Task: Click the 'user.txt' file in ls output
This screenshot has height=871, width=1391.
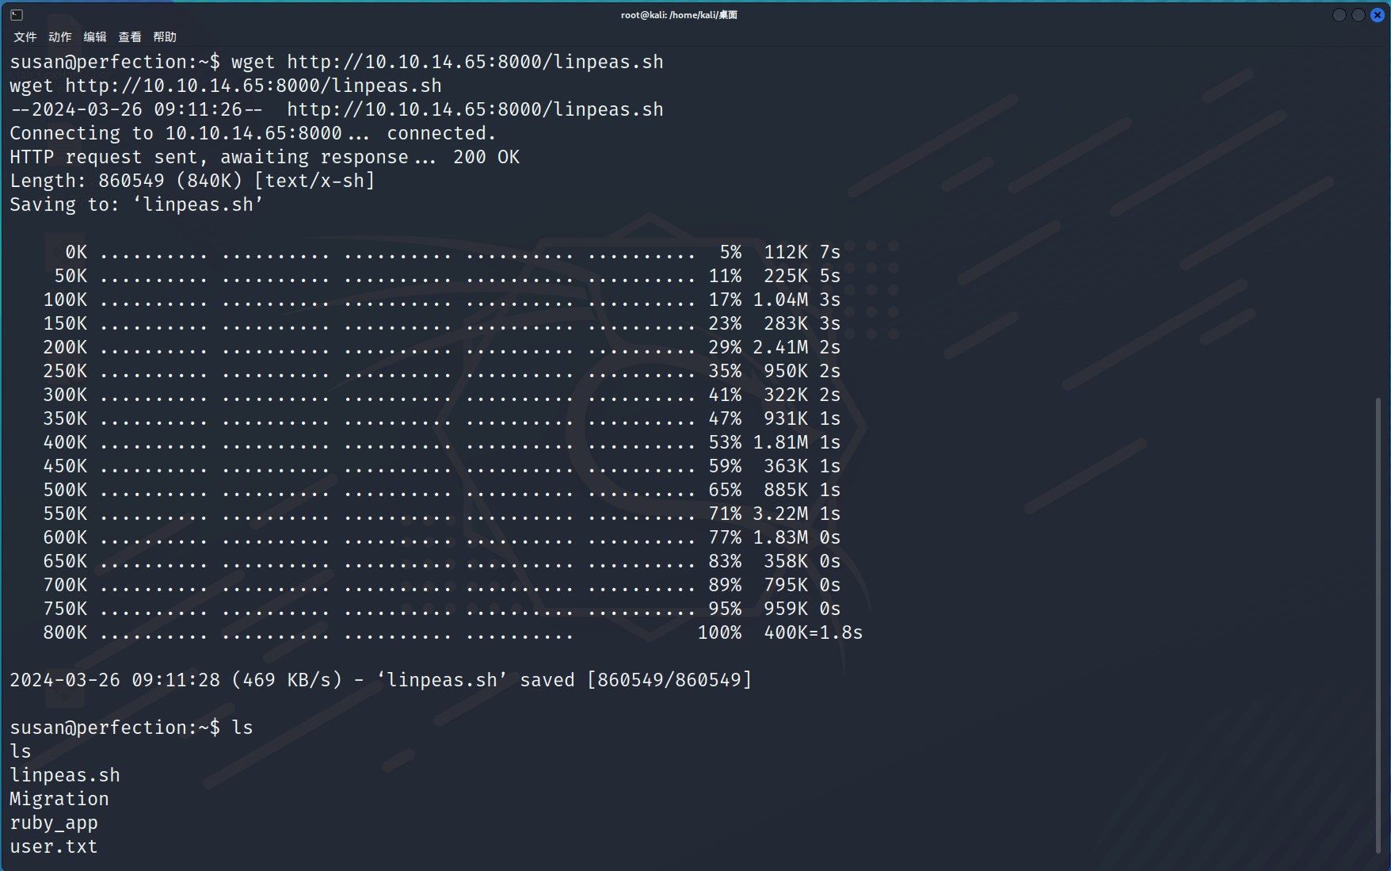Action: click(54, 846)
